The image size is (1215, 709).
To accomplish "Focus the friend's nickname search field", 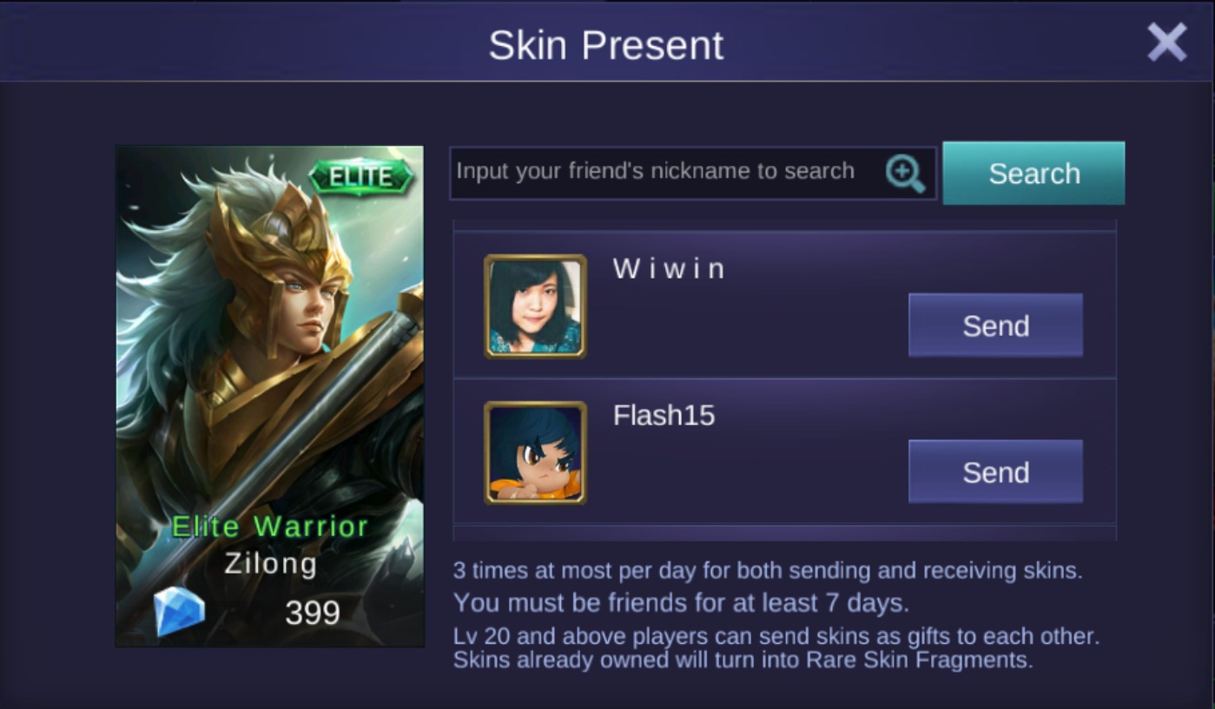I will coord(692,174).
